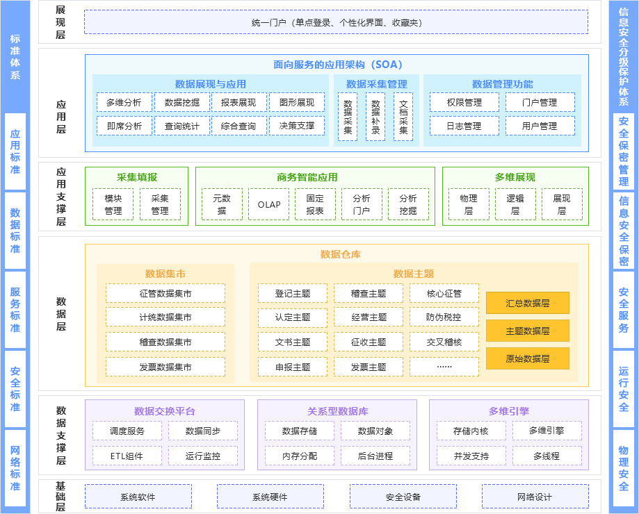Image resolution: width=639 pixels, height=514 pixels.
Task: Expand the …… placeholder in 数据主题
Action: 444,367
